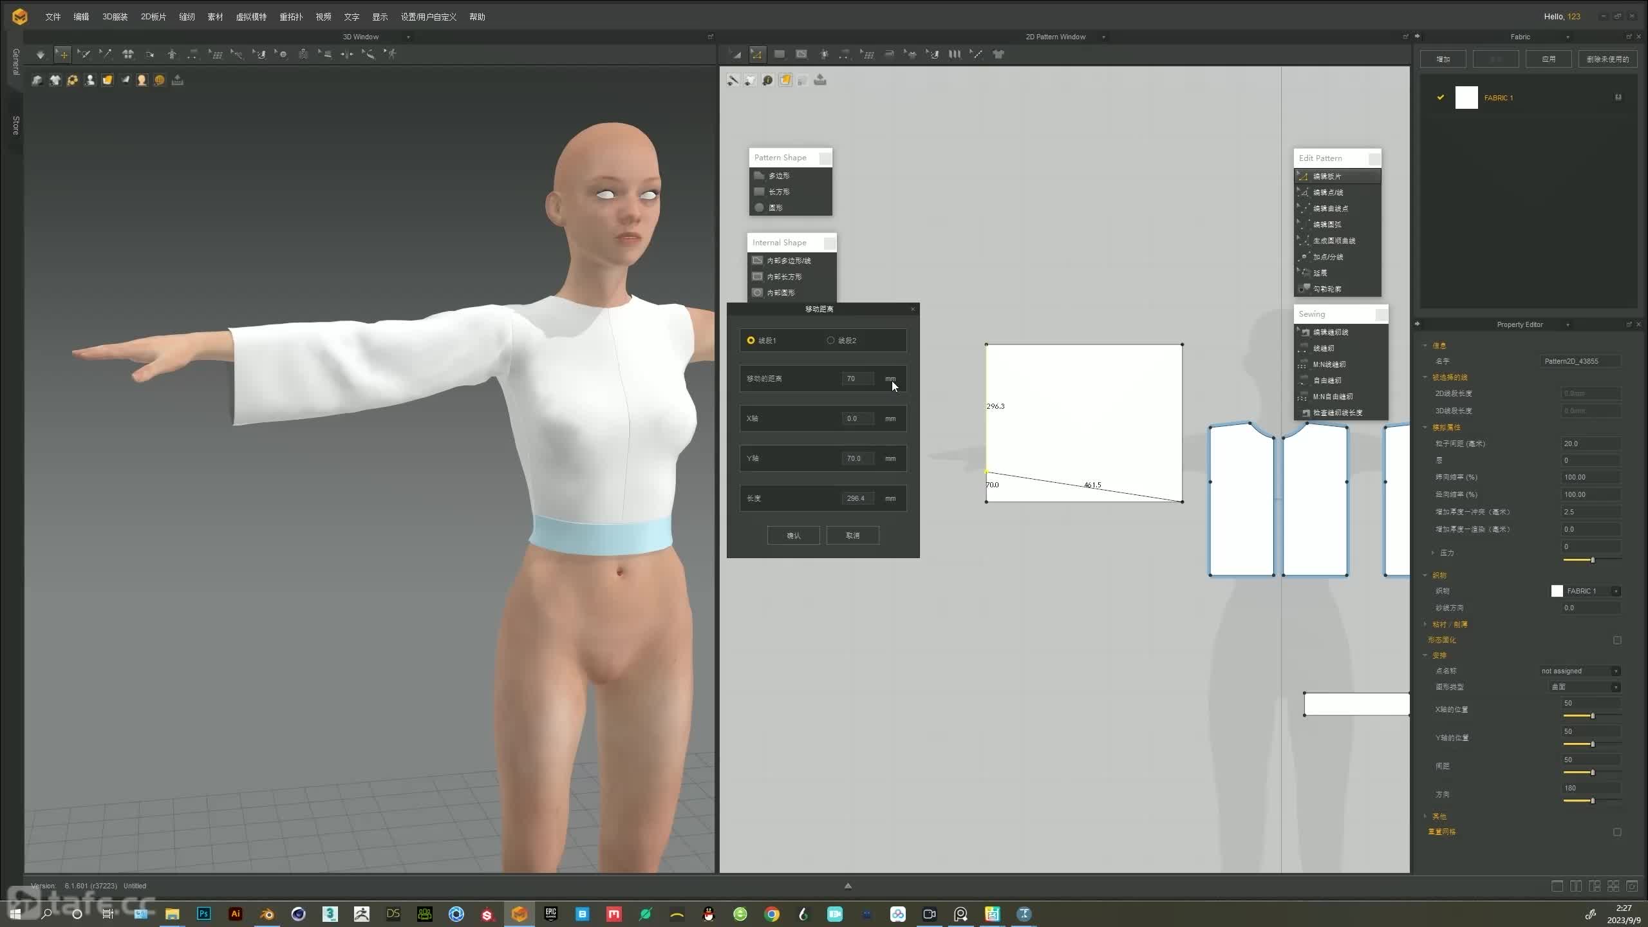Click the simulate arrow icon in 3D toolbar

coord(41,55)
